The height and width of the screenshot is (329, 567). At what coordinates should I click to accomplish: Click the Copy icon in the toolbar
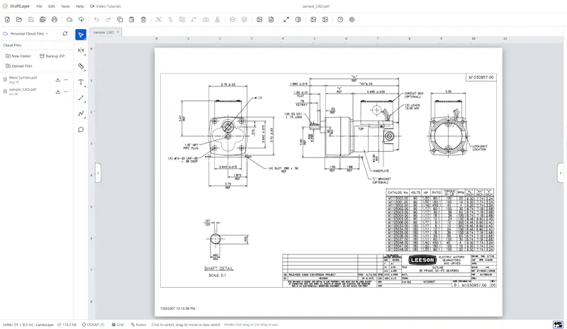coord(120,20)
